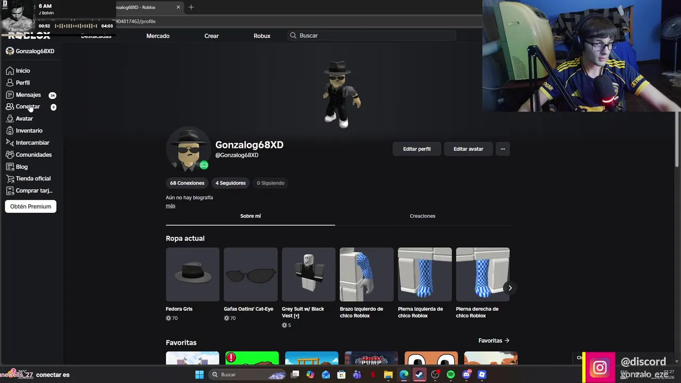Open the Perfil sidebar item
This screenshot has width=681, height=383.
point(22,83)
